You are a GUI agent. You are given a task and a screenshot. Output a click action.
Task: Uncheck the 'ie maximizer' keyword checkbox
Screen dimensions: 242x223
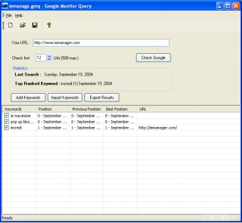point(7,115)
